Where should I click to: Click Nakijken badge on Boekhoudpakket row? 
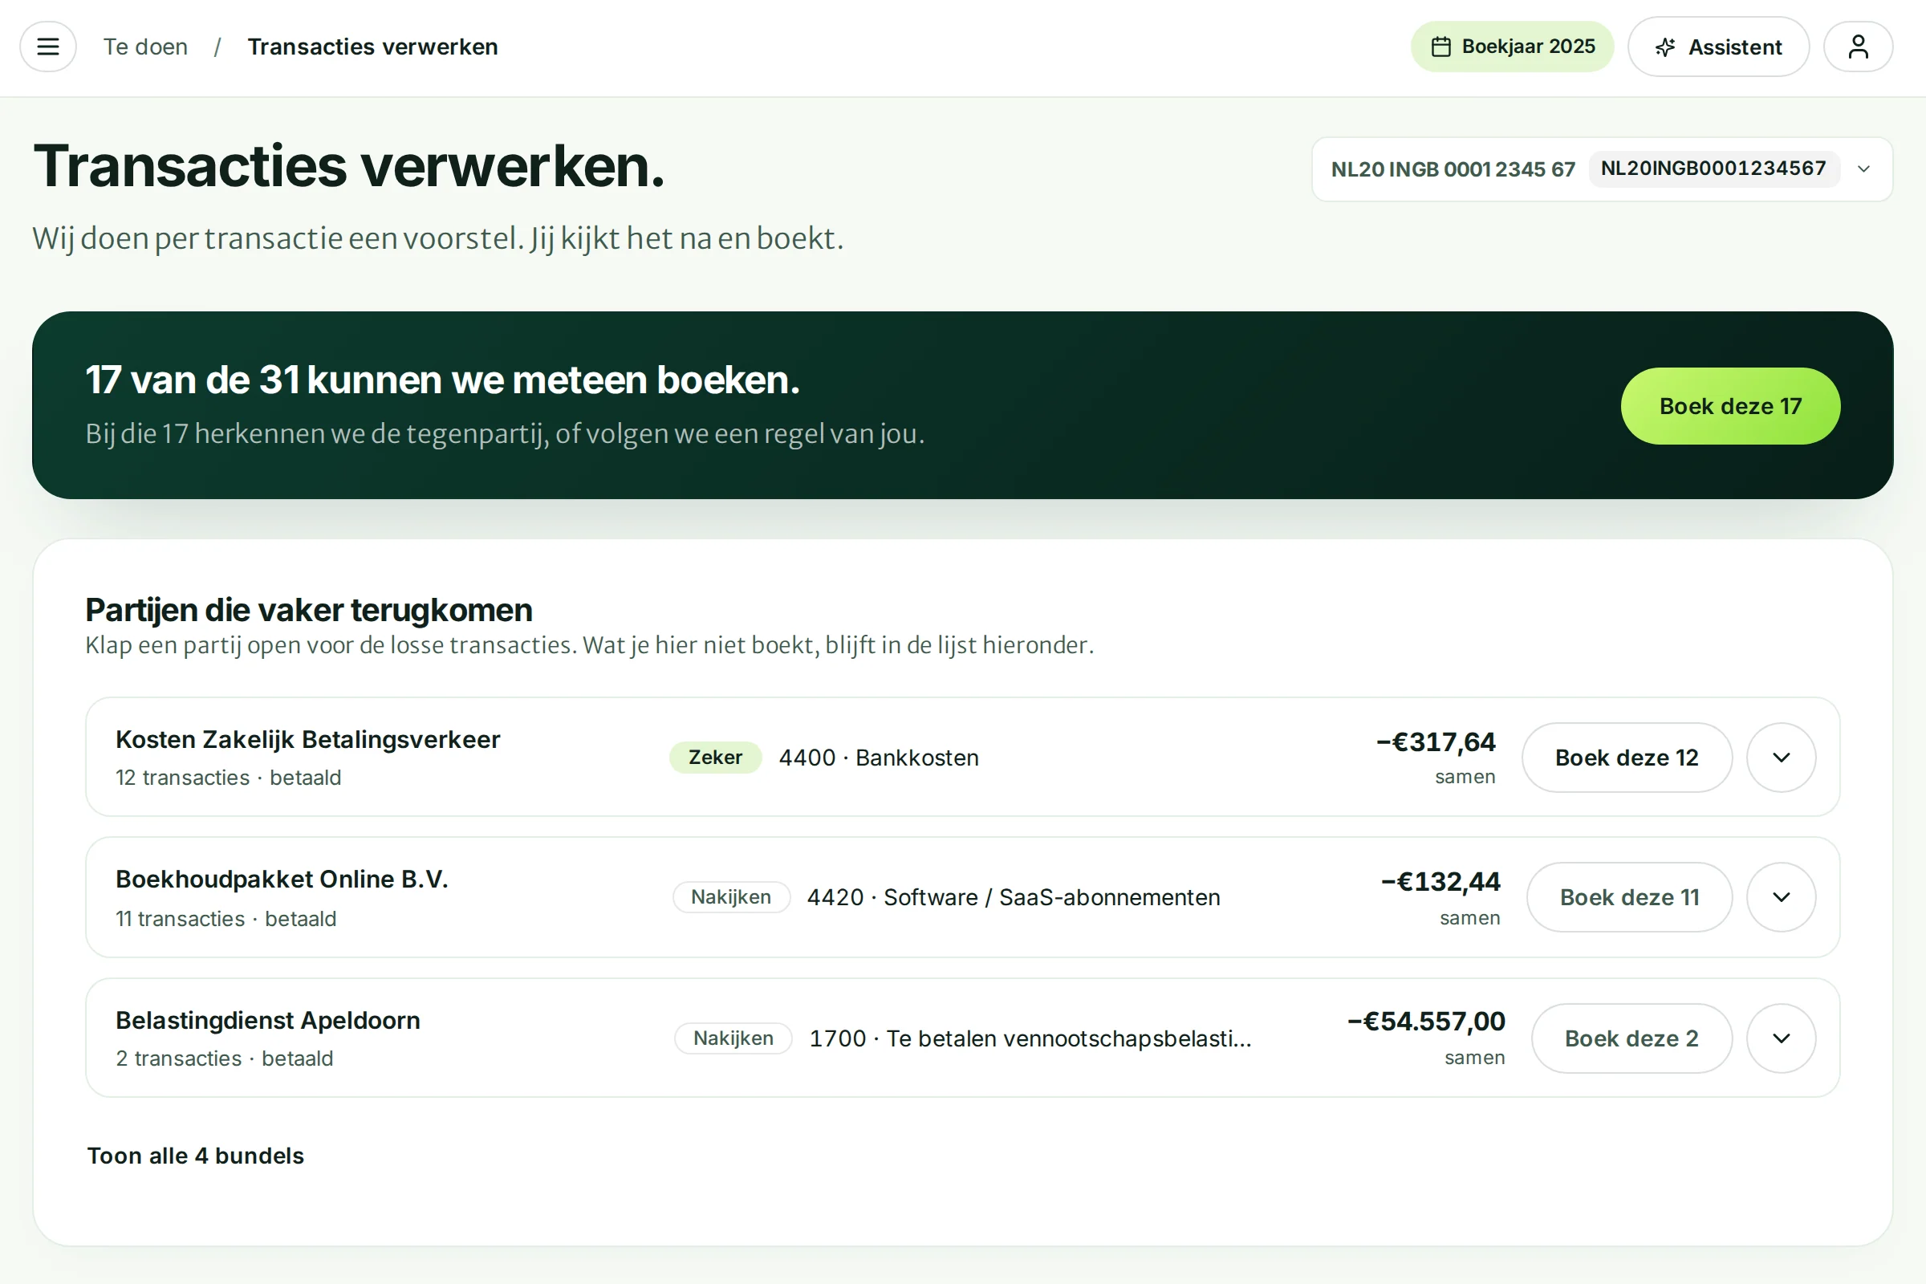[731, 897]
